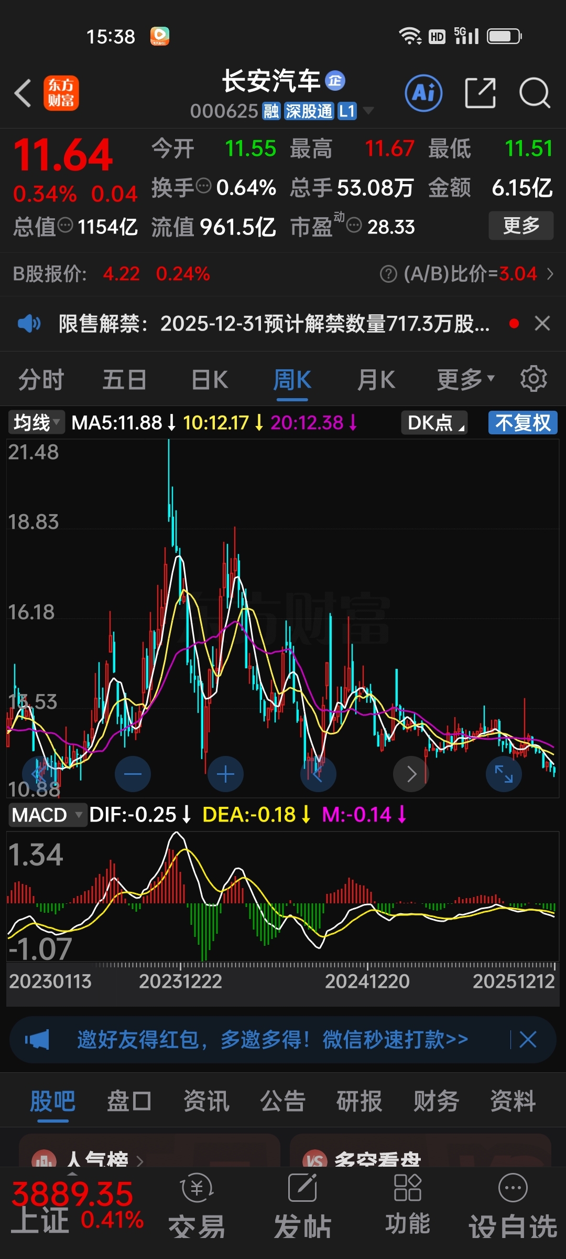566x1259 pixels.
Task: Tap the blue 企 enterprise badge
Action: [335, 80]
